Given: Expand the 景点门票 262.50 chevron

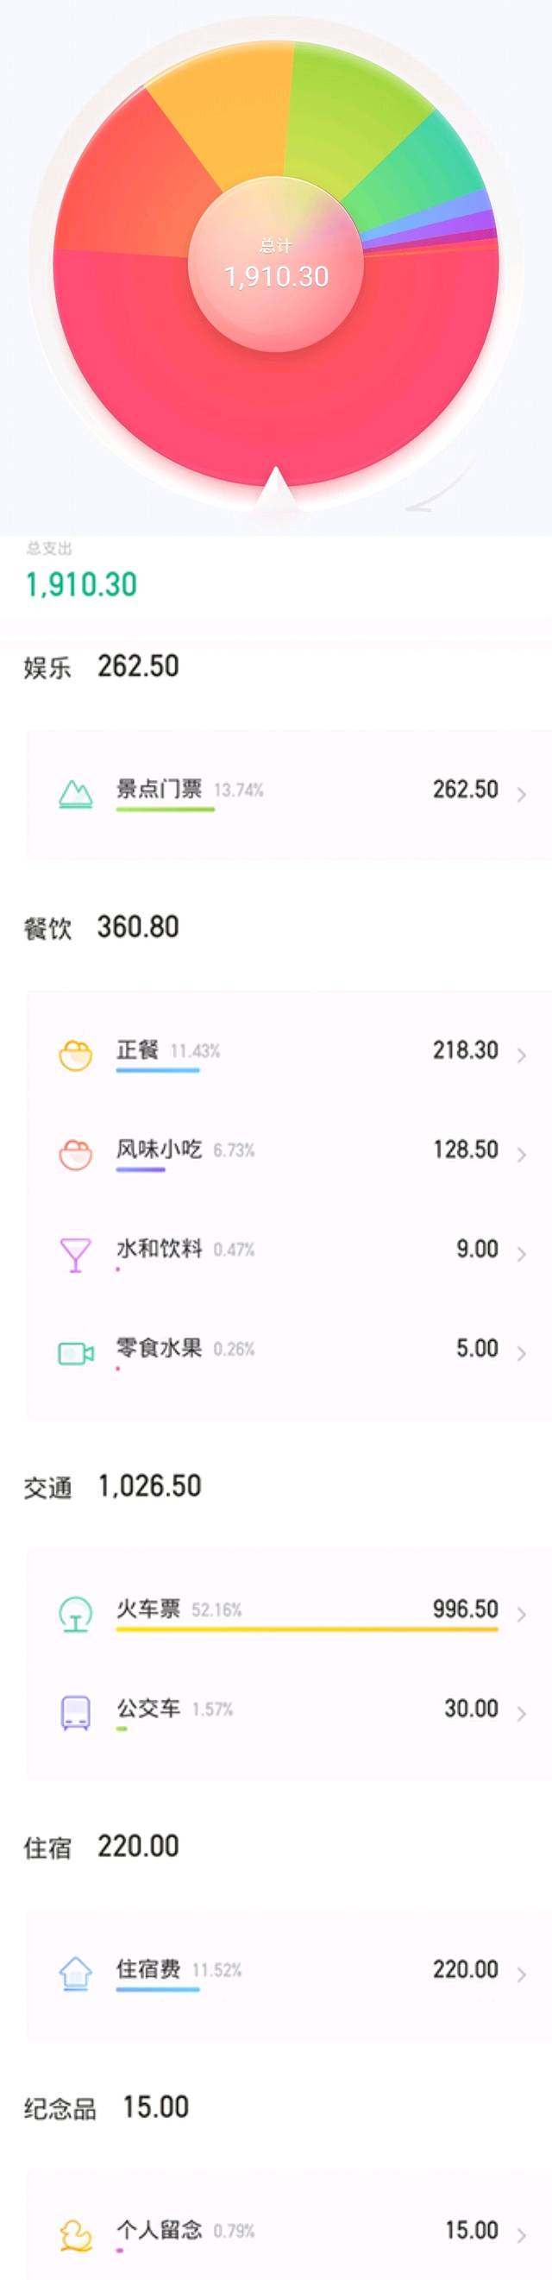Looking at the screenshot, I should tap(521, 794).
